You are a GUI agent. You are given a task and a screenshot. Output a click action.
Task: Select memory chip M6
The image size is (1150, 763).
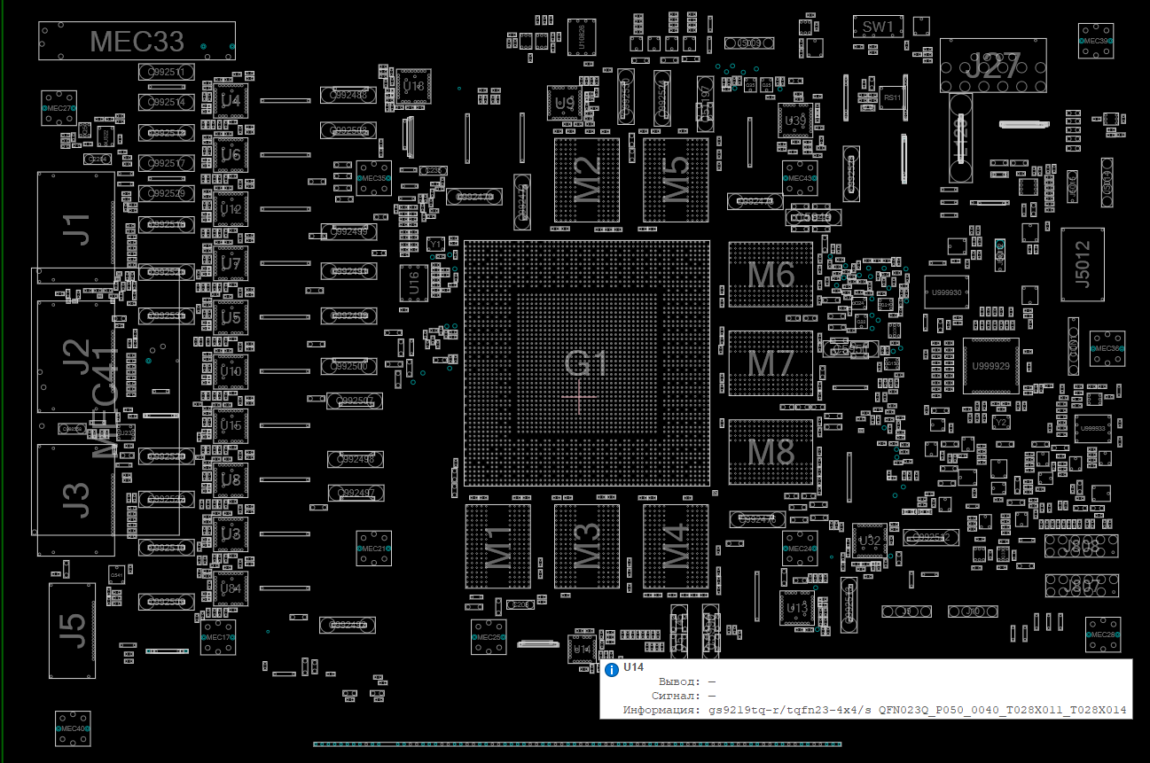pyautogui.click(x=771, y=275)
